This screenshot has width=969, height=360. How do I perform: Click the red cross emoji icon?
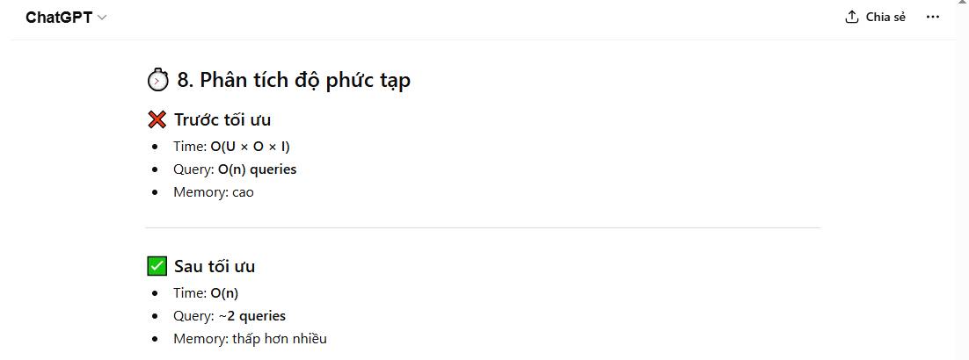coord(157,120)
